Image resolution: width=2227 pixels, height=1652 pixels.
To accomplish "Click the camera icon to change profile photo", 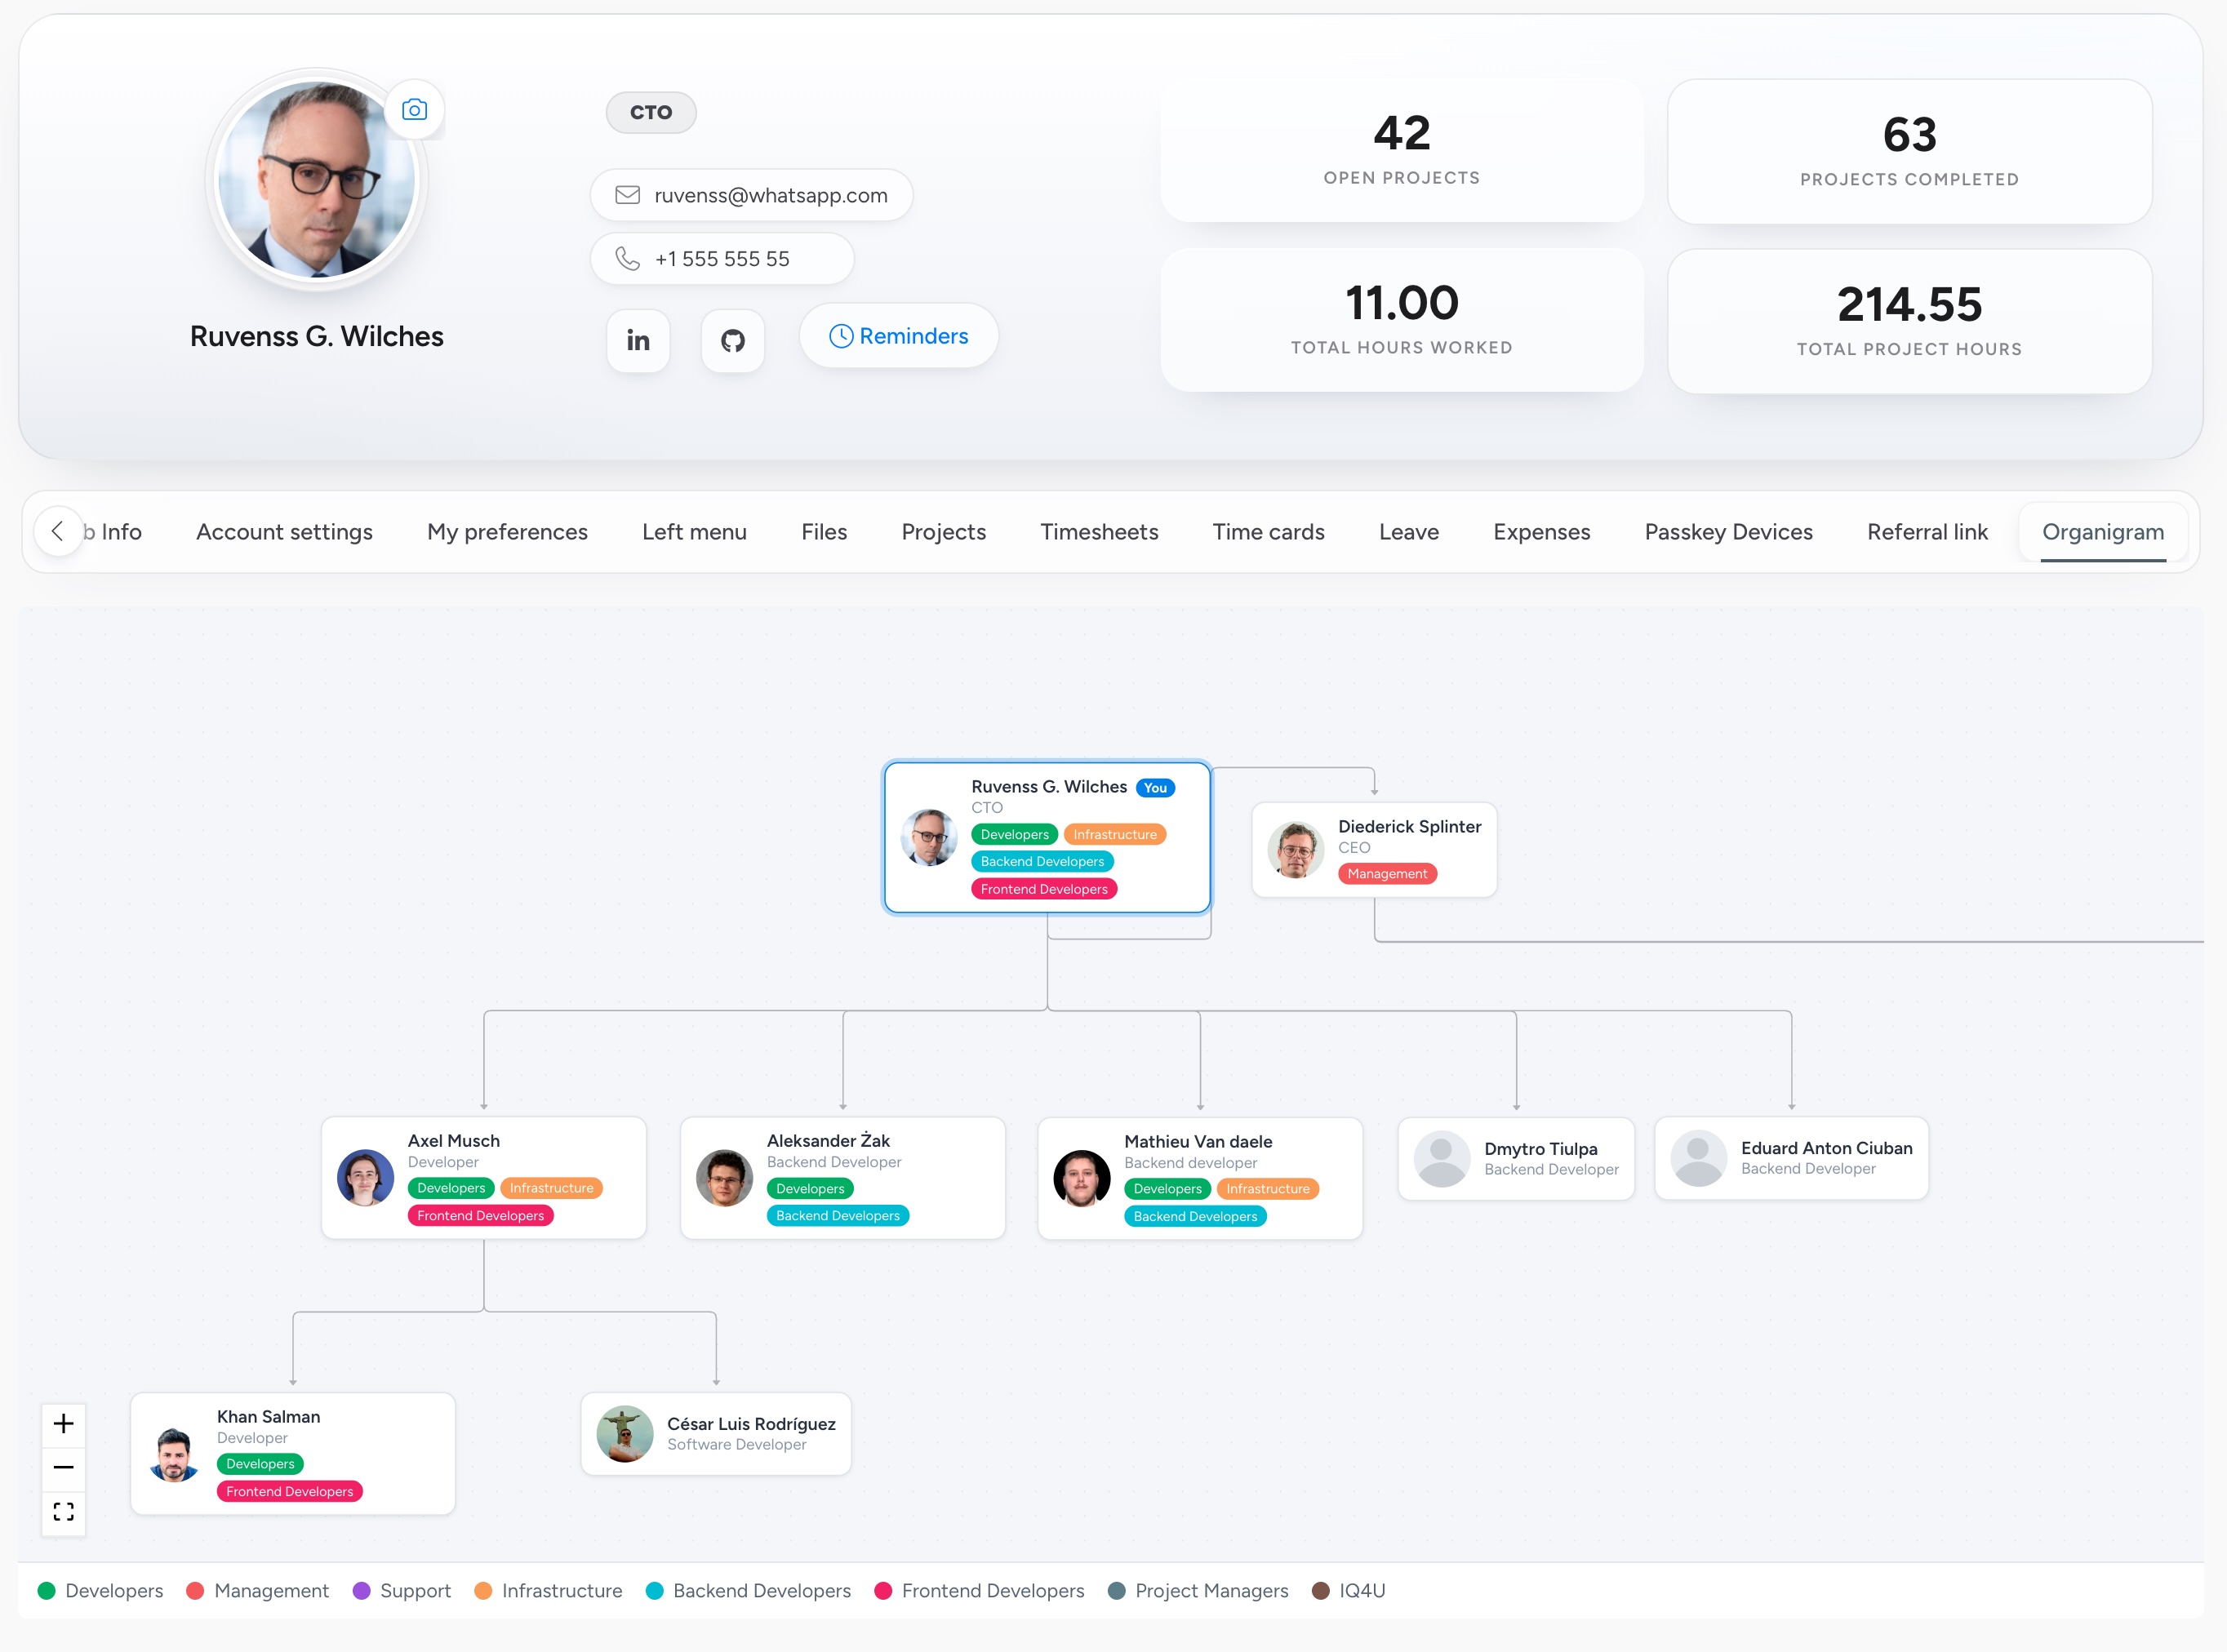I will [414, 110].
